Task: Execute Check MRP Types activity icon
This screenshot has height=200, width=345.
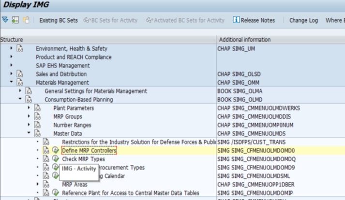Action: click(x=56, y=158)
